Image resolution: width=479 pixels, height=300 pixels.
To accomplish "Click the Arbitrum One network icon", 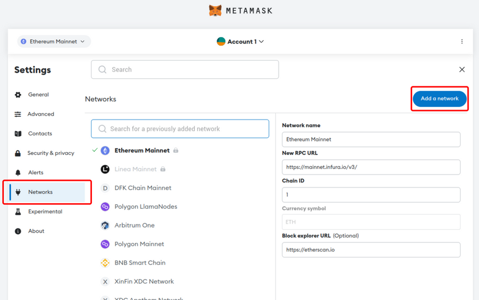I will coord(105,226).
